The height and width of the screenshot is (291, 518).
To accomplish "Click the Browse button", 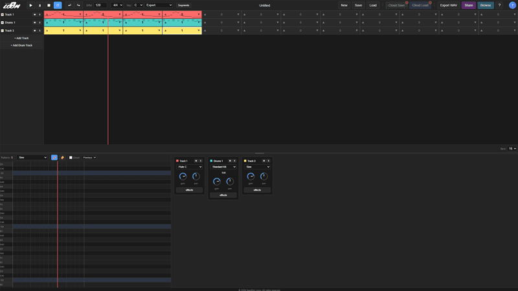I will click(485, 5).
